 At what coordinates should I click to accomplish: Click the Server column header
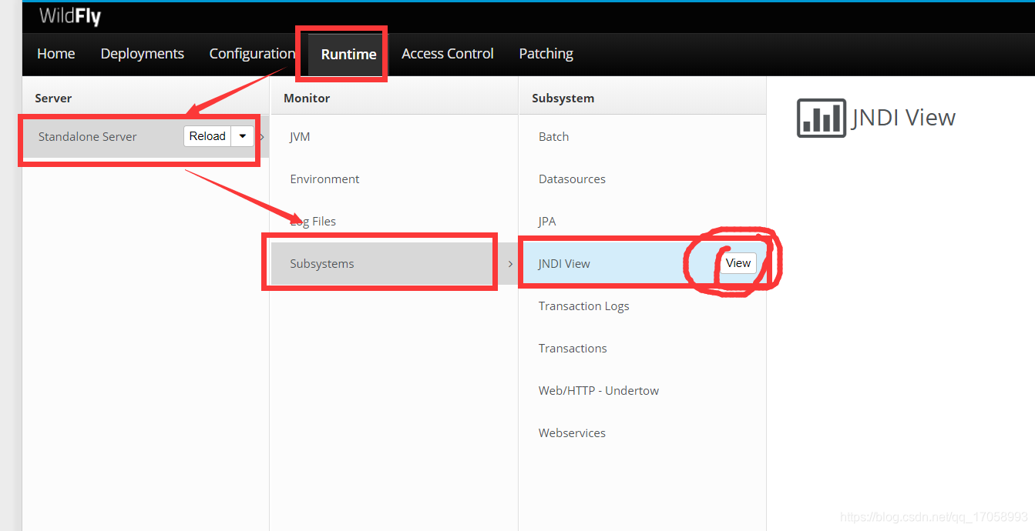coord(53,99)
